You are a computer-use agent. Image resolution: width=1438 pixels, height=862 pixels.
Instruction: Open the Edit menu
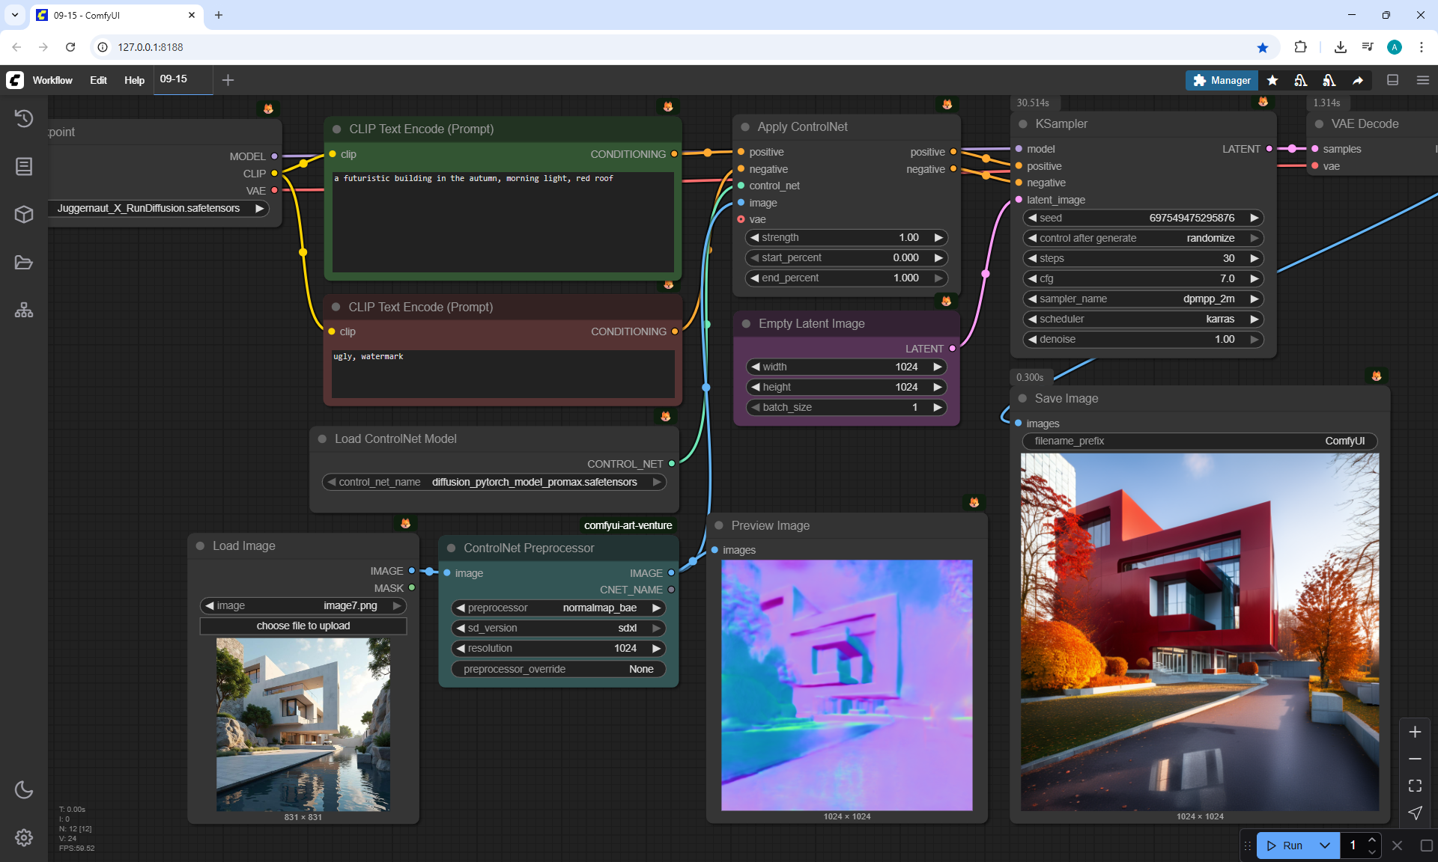click(x=98, y=80)
